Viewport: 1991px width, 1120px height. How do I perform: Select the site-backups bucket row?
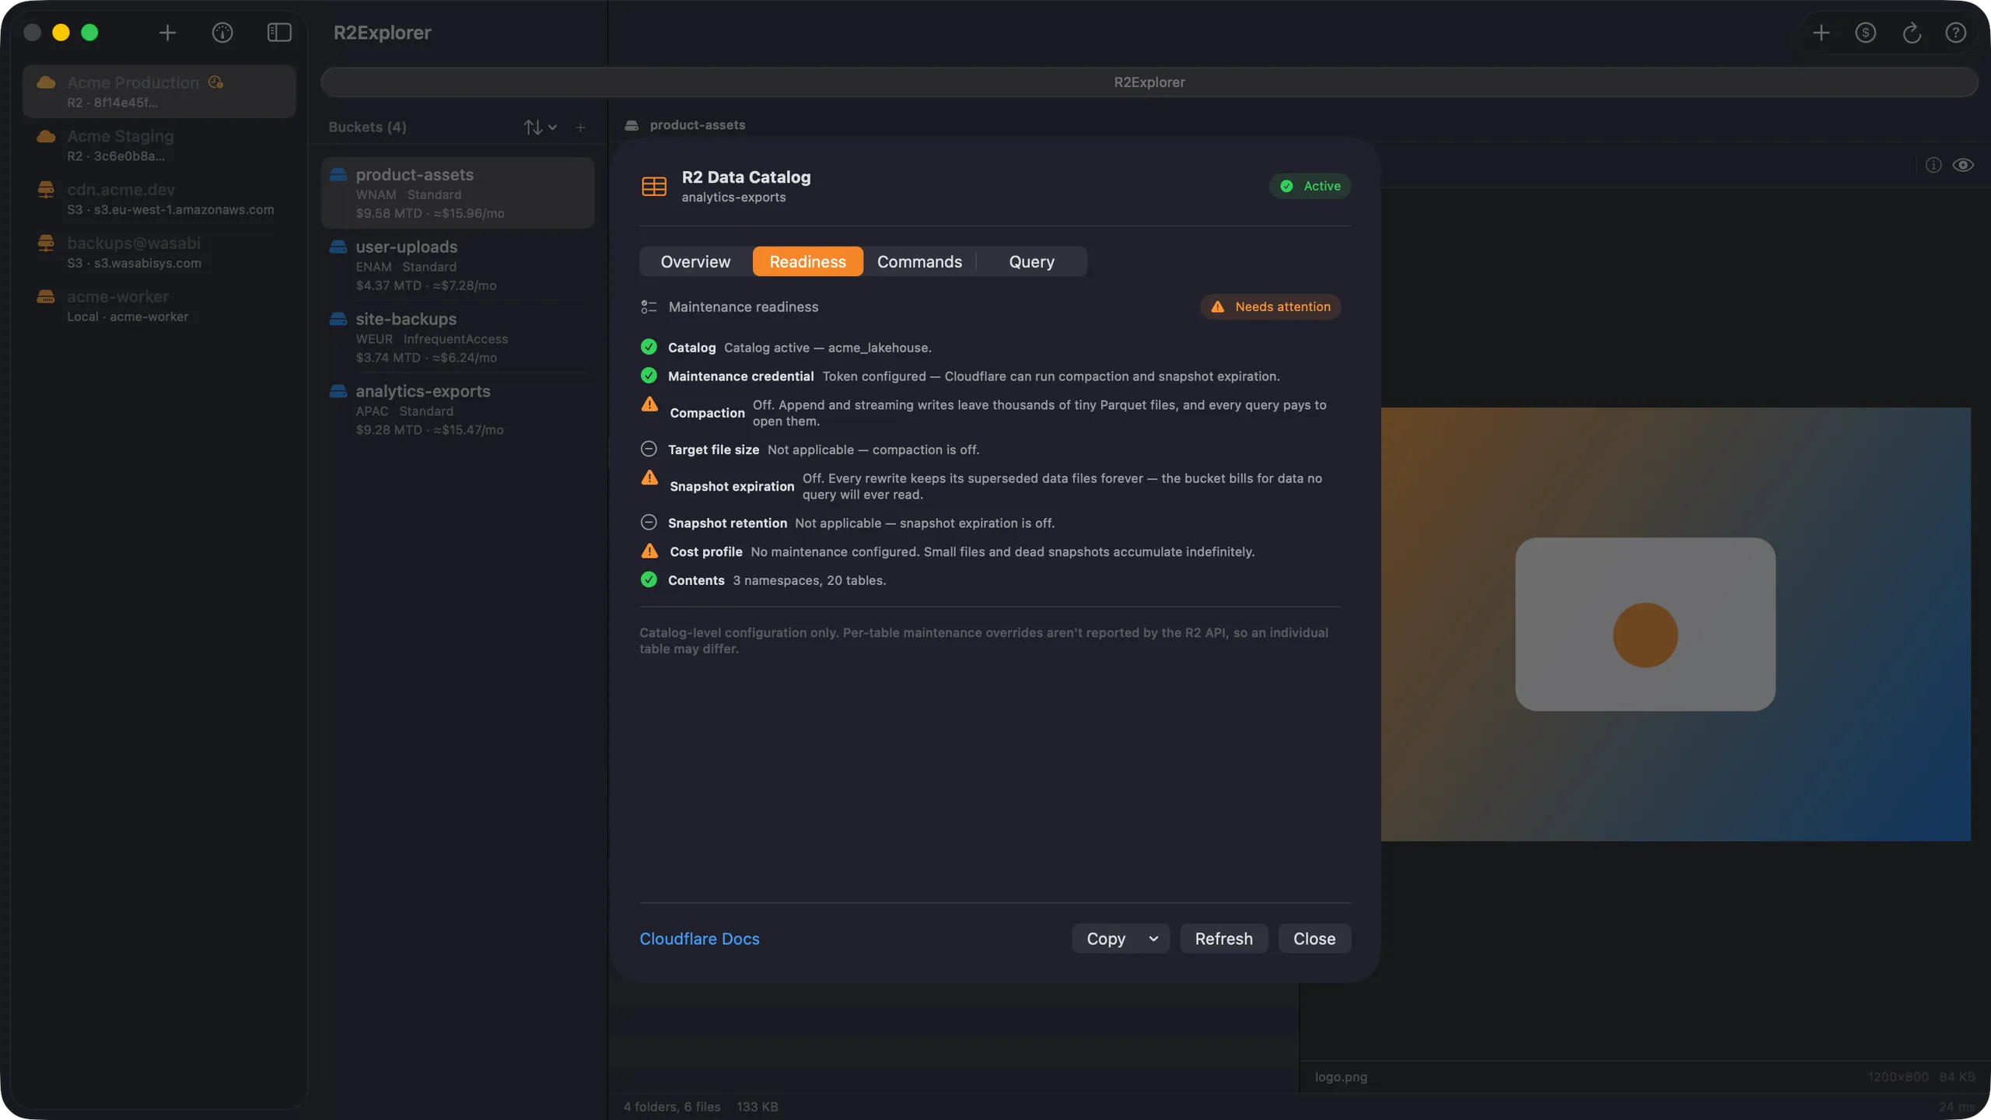(457, 338)
